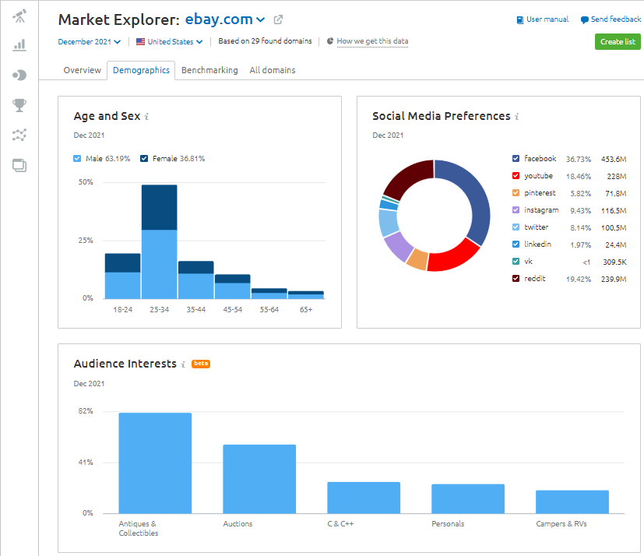Click the 65+ age axis label

306,310
